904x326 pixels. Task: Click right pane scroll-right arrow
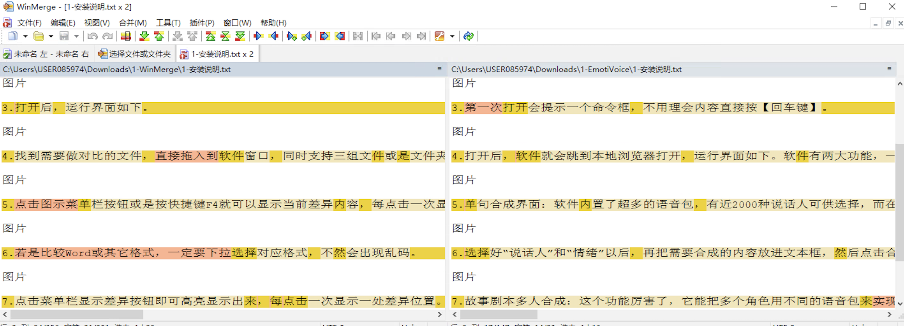[889, 315]
